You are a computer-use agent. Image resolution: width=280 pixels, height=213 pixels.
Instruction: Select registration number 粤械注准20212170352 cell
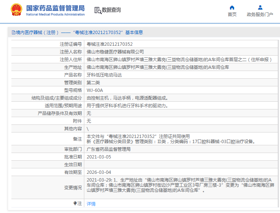tap(110, 44)
